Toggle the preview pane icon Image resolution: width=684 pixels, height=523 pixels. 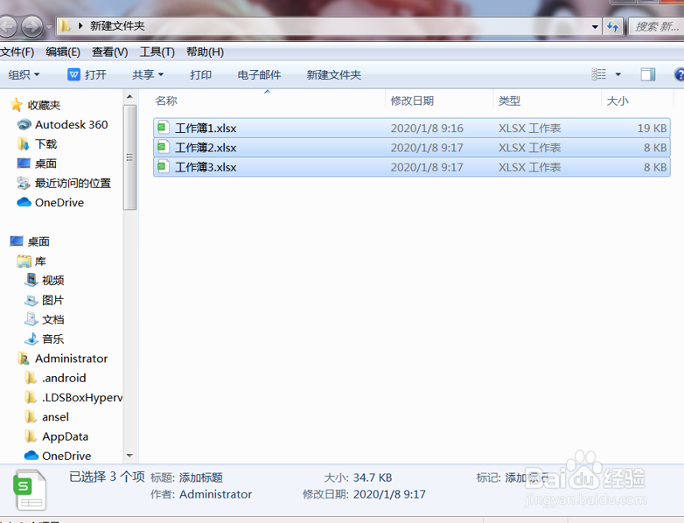click(648, 74)
